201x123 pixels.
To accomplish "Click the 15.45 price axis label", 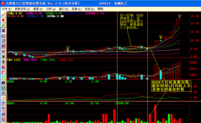I will (x=195, y=16).
